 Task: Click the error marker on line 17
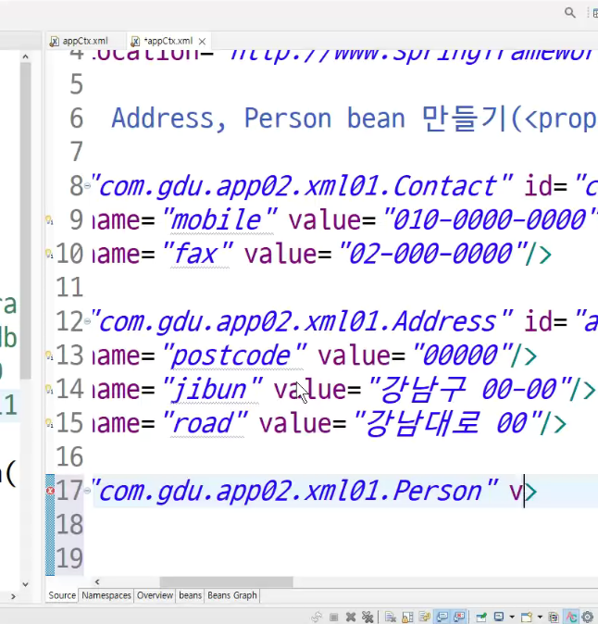click(x=50, y=491)
